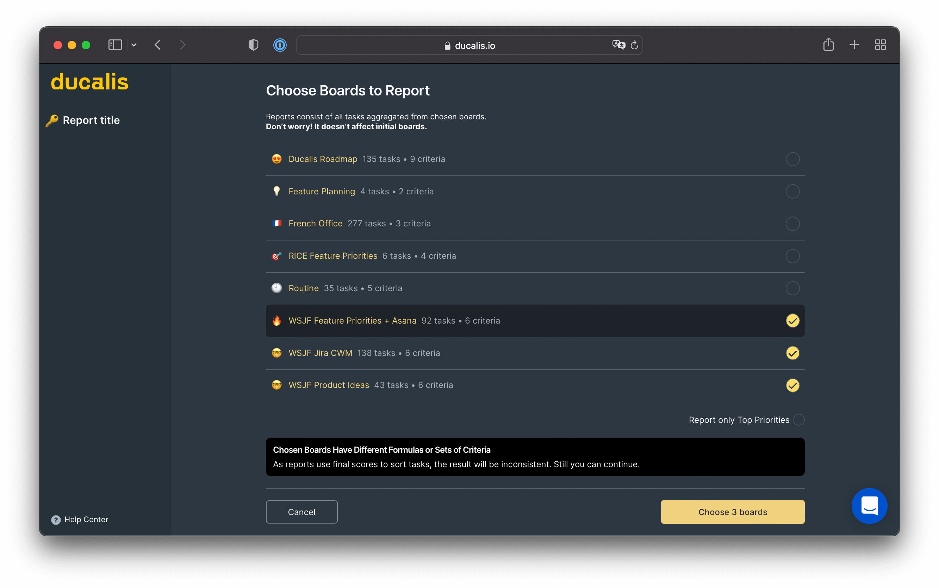The image size is (939, 588).
Task: Open the Intercom chat bubble
Action: point(869,506)
